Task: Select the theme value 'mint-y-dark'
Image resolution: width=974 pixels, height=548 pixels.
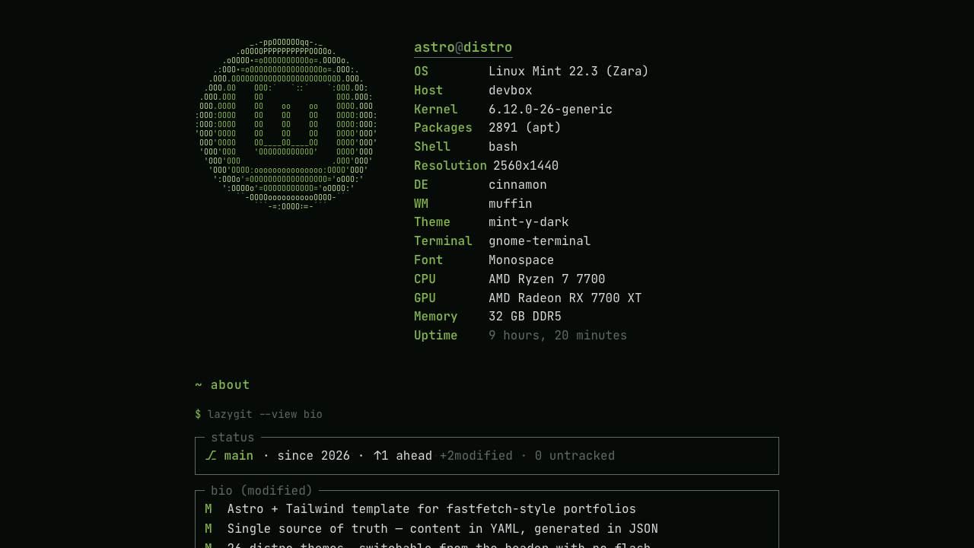Action: [529, 222]
